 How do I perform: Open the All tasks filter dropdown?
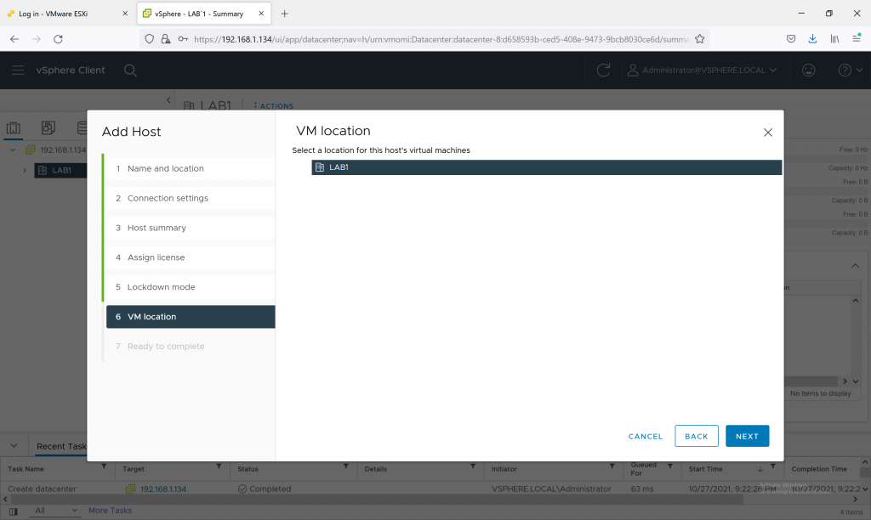(55, 510)
